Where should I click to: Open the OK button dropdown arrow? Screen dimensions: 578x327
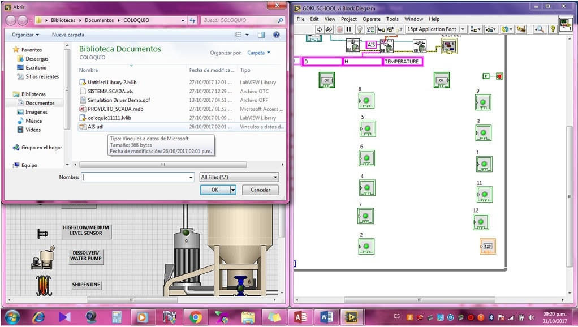pyautogui.click(x=233, y=190)
